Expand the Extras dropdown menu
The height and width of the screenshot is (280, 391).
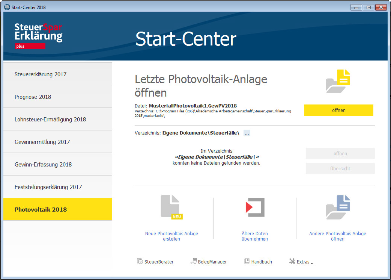click(301, 262)
